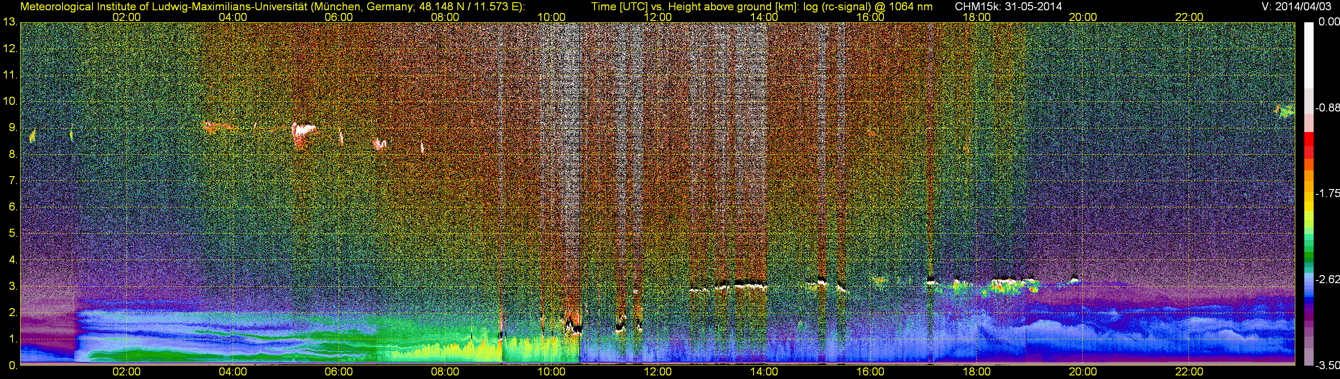Click the 06:00 label on the top time axis
1340x379 pixels.
(339, 17)
